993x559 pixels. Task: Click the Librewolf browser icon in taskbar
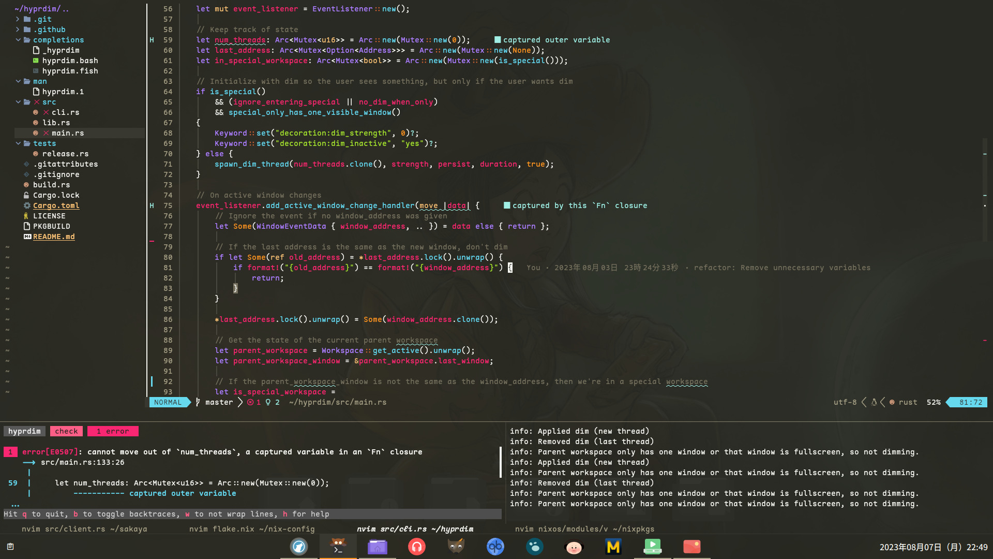tap(299, 547)
